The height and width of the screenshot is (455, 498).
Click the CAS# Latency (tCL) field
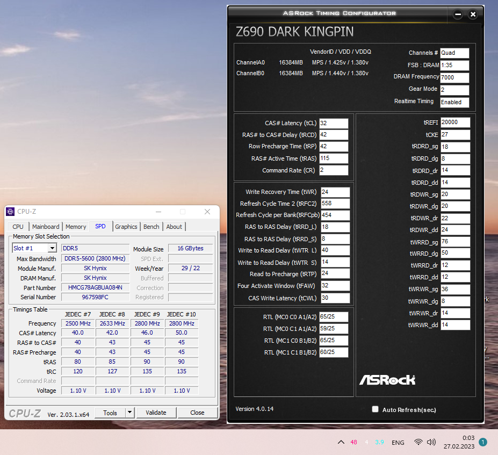(x=334, y=123)
